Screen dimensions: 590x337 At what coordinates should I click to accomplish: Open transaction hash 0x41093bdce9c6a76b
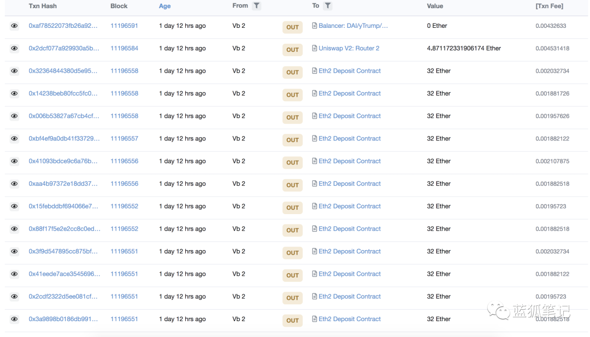point(63,161)
